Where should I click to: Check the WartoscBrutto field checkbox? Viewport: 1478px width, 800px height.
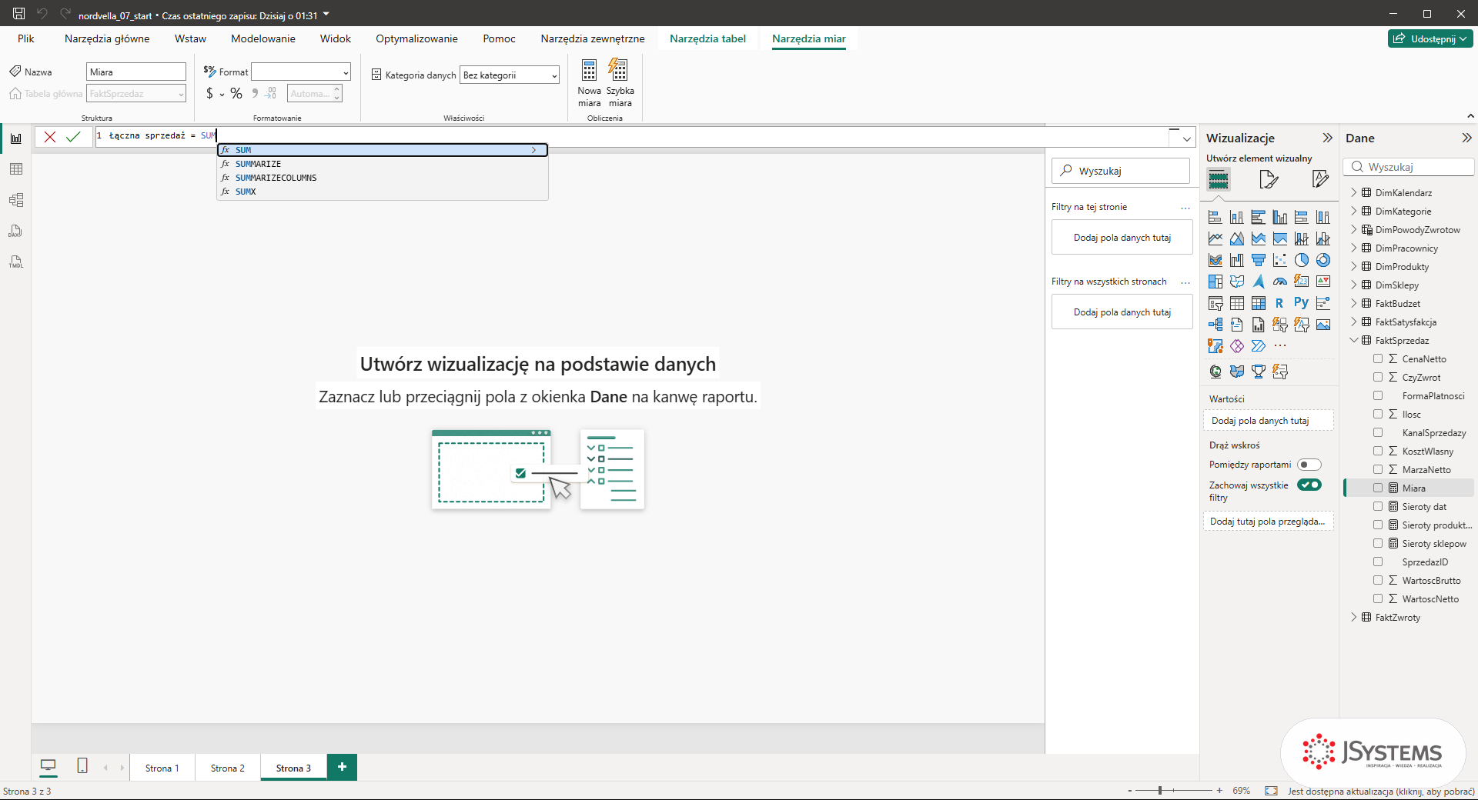[1378, 581]
